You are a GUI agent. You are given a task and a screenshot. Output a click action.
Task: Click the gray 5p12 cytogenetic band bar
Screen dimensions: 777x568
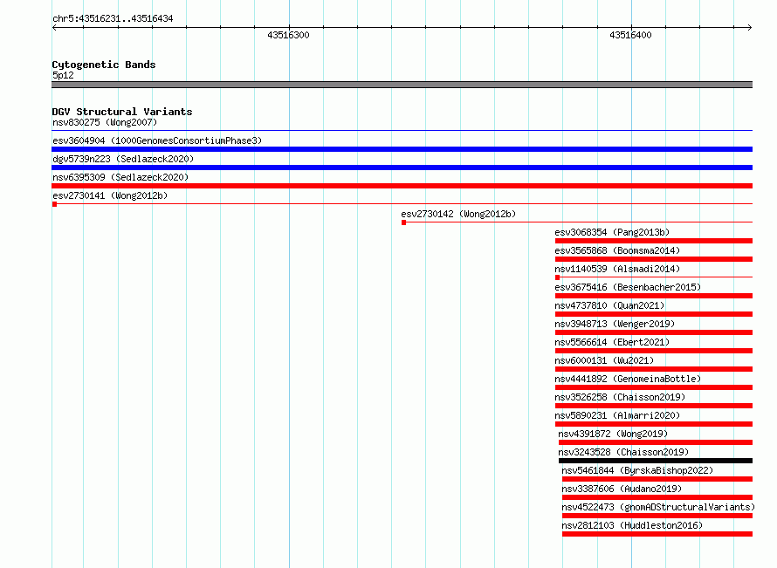[402, 85]
